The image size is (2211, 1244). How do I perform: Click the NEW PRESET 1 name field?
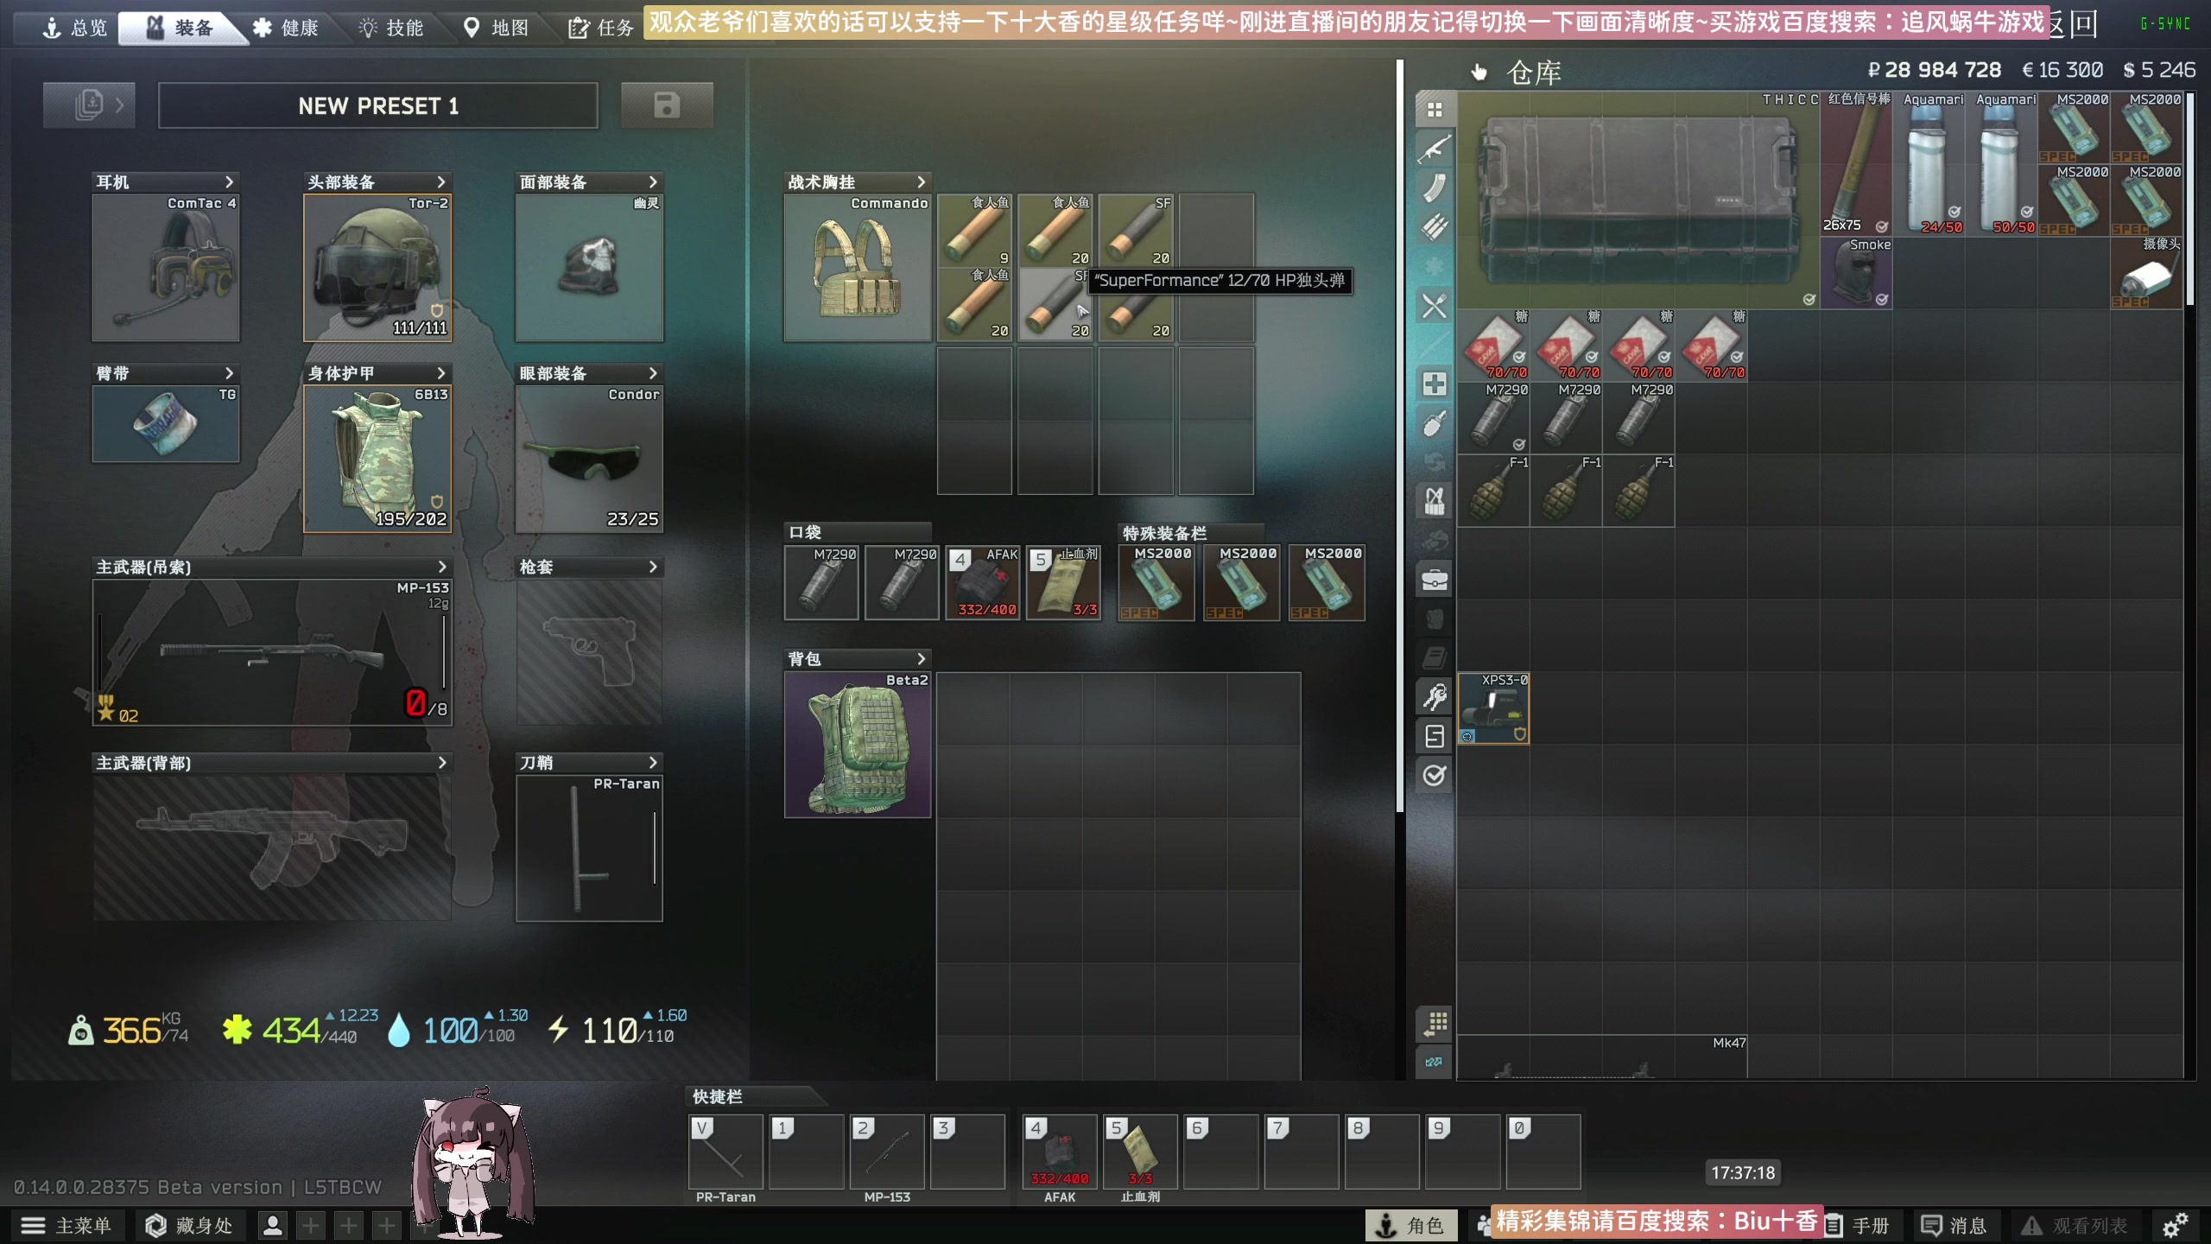tap(378, 105)
